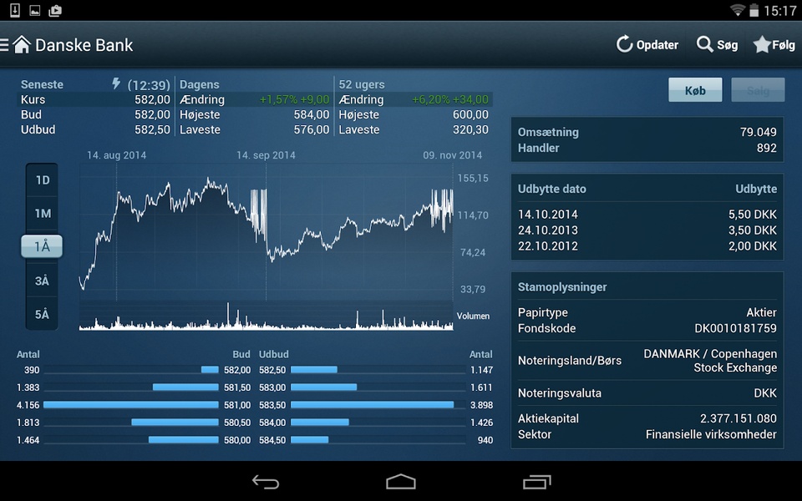Tap the lightning realtime indicator icon
This screenshot has width=802, height=501.
[x=116, y=83]
